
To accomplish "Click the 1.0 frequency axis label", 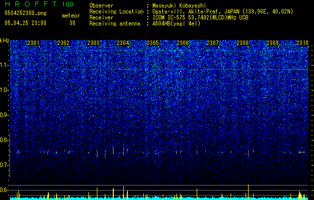I will (x=4, y=90).
